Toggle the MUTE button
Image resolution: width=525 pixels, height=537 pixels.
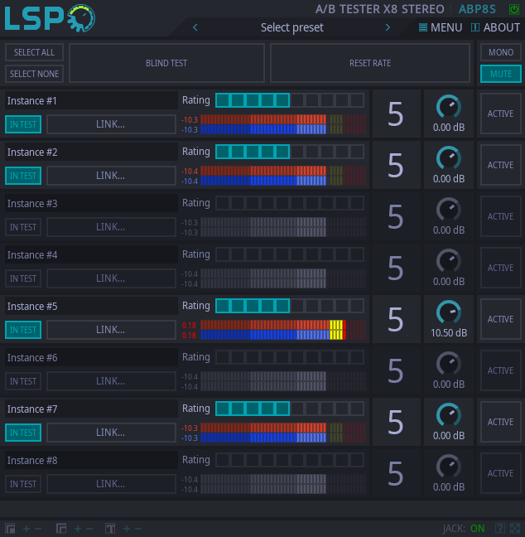pos(500,74)
